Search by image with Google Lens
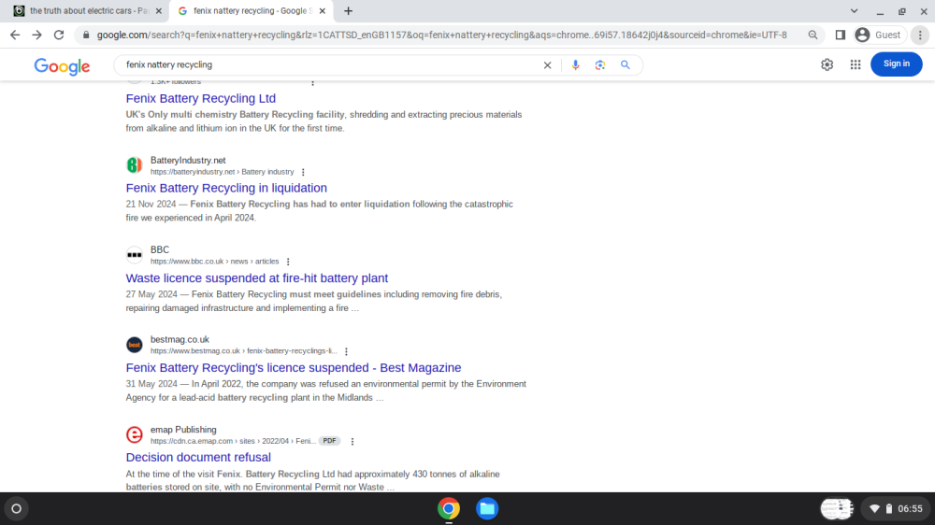Screen dimensions: 935x525 (600, 65)
